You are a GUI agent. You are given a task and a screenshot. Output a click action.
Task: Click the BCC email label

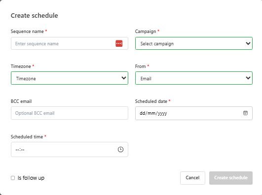(21, 101)
